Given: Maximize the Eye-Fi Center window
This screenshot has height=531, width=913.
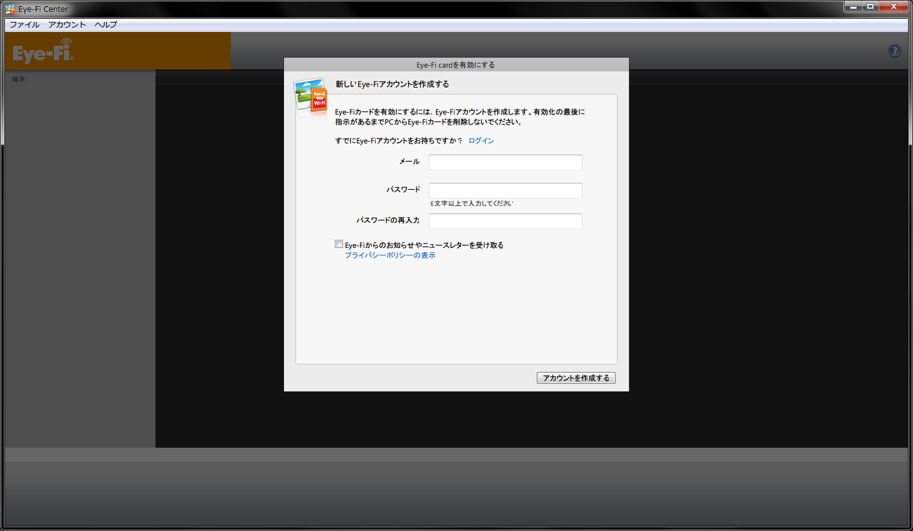Looking at the screenshot, I should pos(871,7).
